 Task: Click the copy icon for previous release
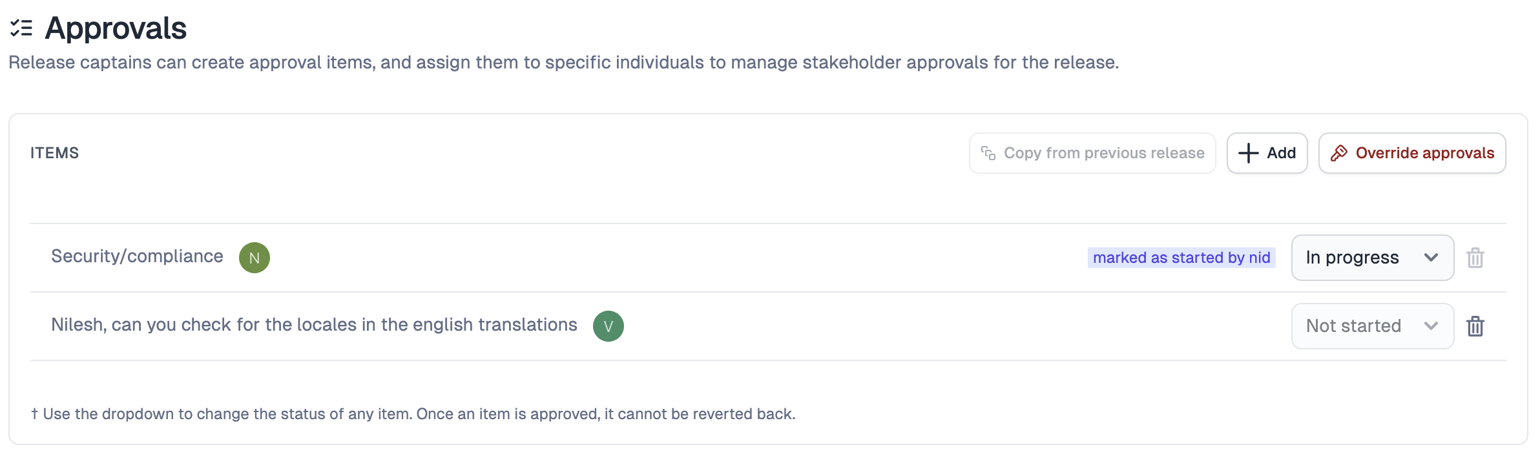tap(988, 153)
